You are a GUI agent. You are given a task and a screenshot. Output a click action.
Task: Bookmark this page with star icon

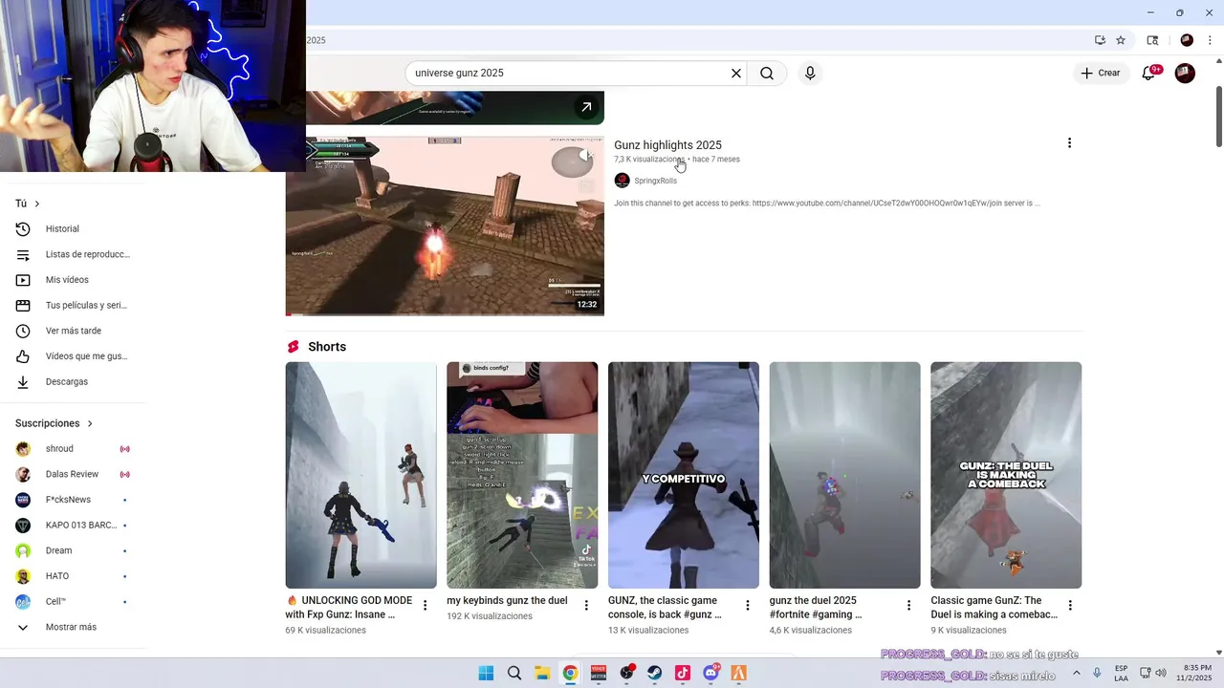(1121, 40)
